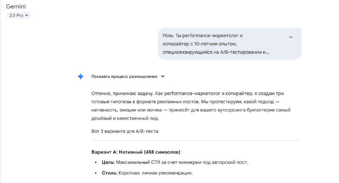Viewport: 339px width, 183px height.
Task: Click the blue Gemini sparkle icon
Action: [81, 76]
